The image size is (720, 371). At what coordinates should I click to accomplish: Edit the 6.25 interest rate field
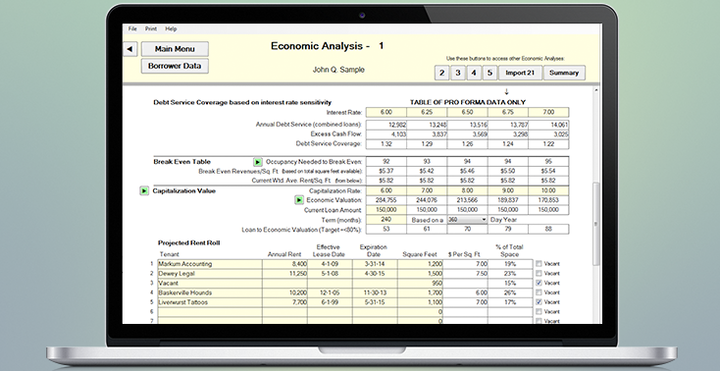click(x=427, y=112)
